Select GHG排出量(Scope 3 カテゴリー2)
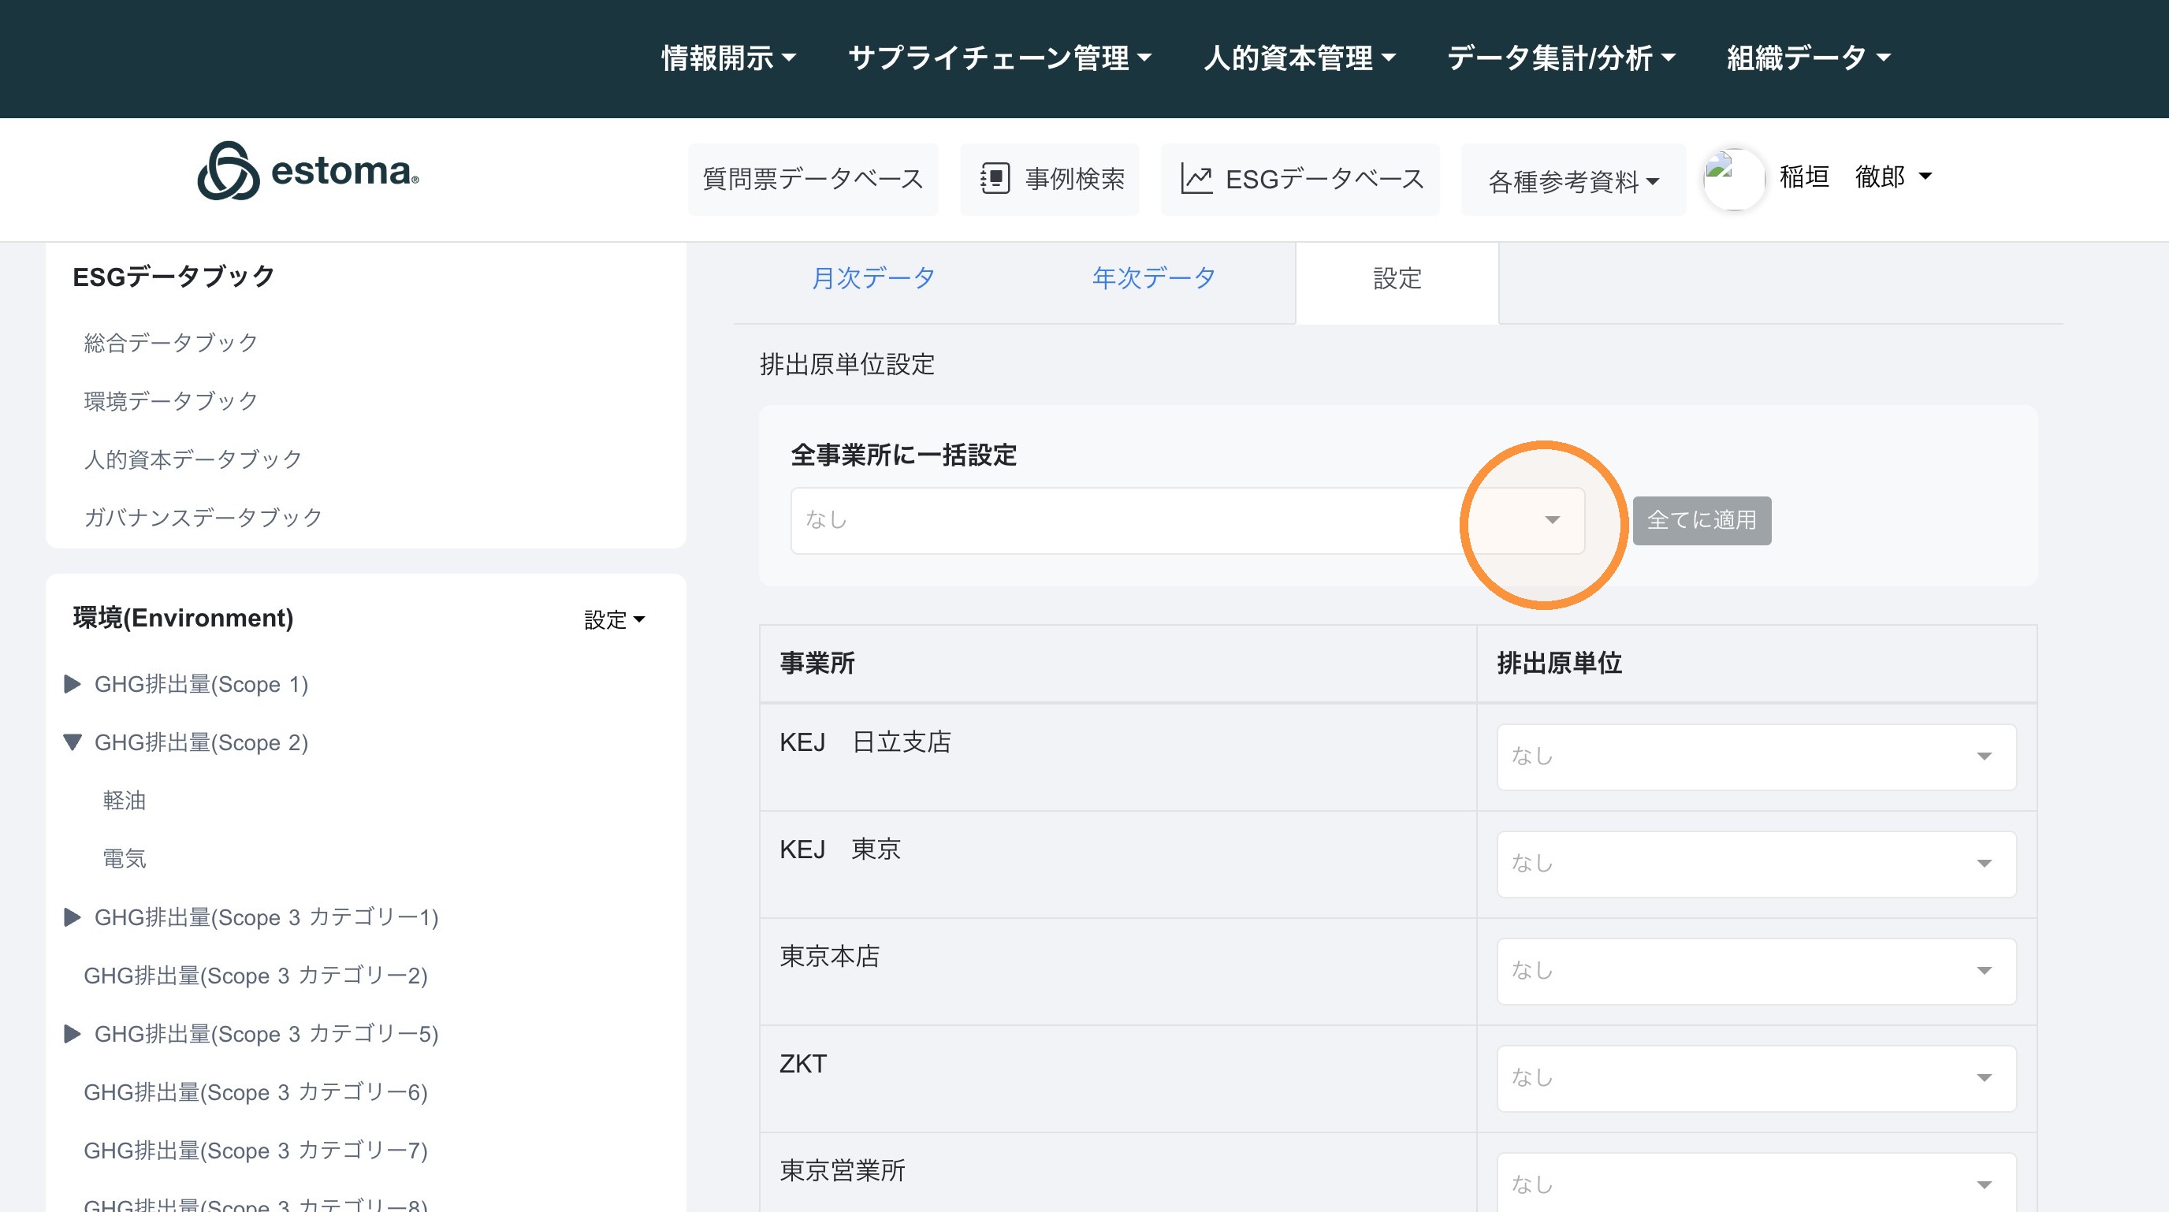The width and height of the screenshot is (2169, 1212). 256,976
